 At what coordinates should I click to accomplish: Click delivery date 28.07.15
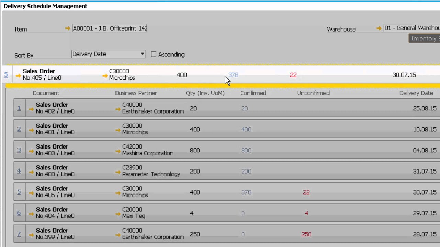425,234
